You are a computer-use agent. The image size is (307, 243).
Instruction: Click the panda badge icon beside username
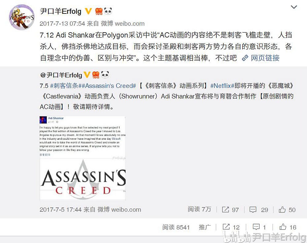pyautogui.click(x=108, y=11)
